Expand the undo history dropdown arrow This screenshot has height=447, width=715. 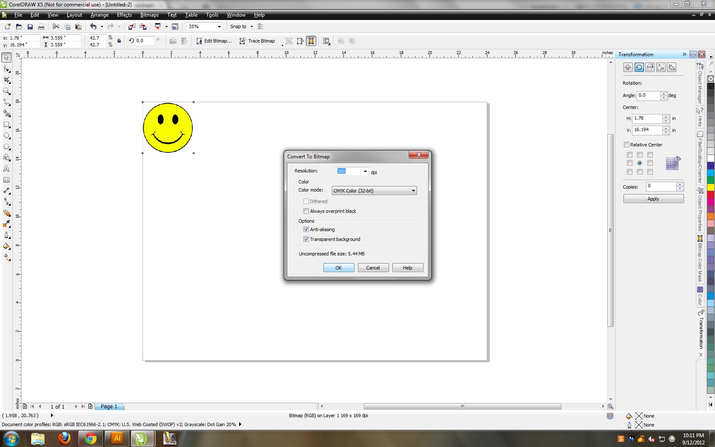(x=102, y=26)
